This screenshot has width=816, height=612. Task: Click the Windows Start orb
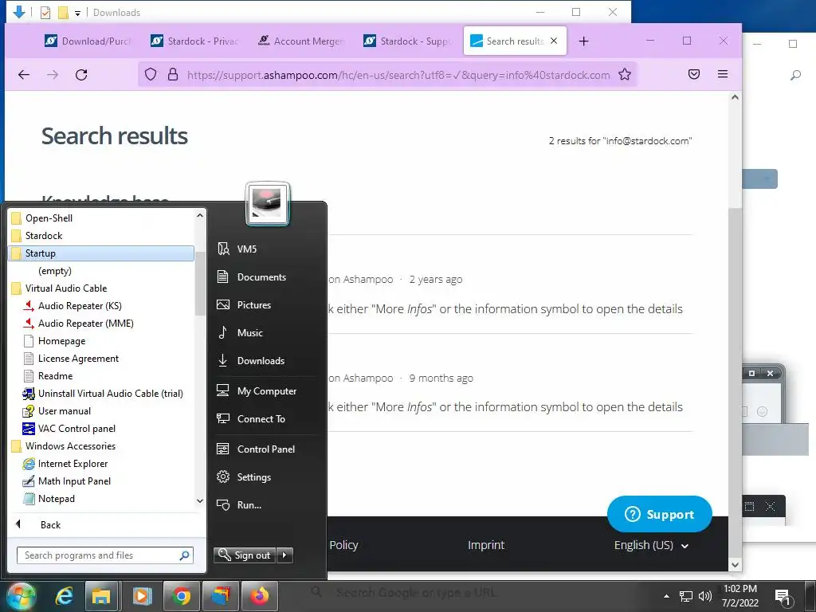tap(21, 596)
